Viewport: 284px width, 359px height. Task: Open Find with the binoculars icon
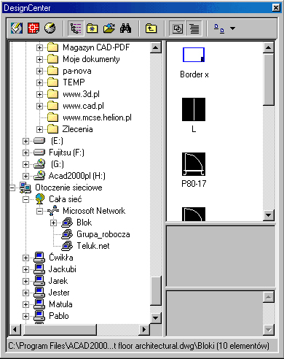pos(125,28)
